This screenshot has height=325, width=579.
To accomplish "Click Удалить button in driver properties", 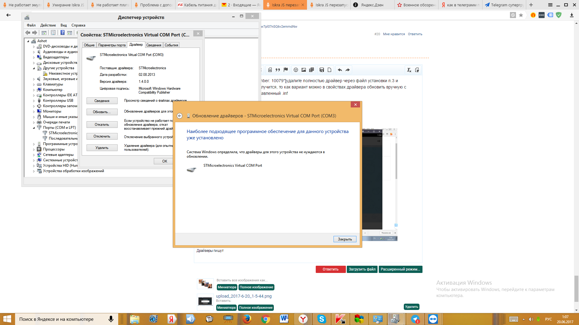I will (102, 148).
